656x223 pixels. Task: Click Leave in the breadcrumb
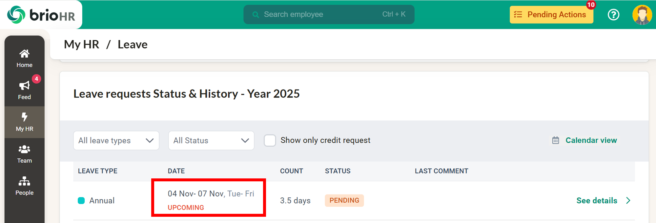tap(133, 44)
